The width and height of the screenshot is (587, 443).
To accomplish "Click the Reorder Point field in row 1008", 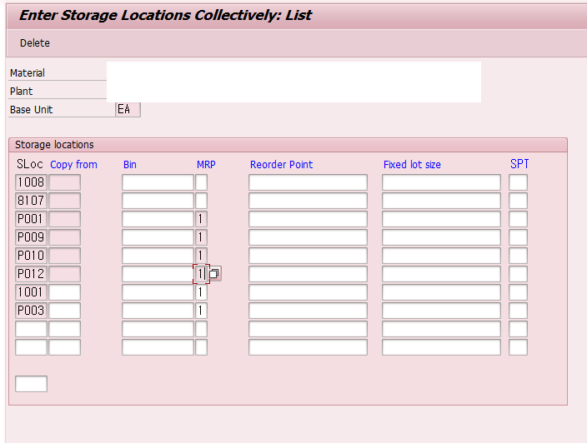I will [309, 182].
